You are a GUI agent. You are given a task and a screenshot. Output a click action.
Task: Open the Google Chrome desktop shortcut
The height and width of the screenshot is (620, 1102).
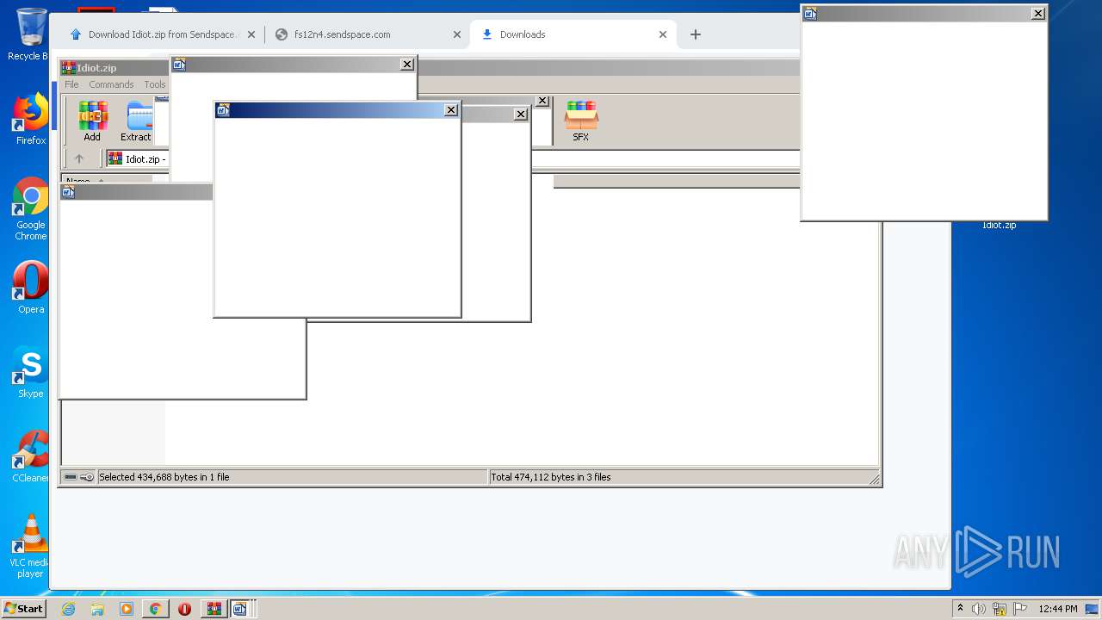point(31,208)
